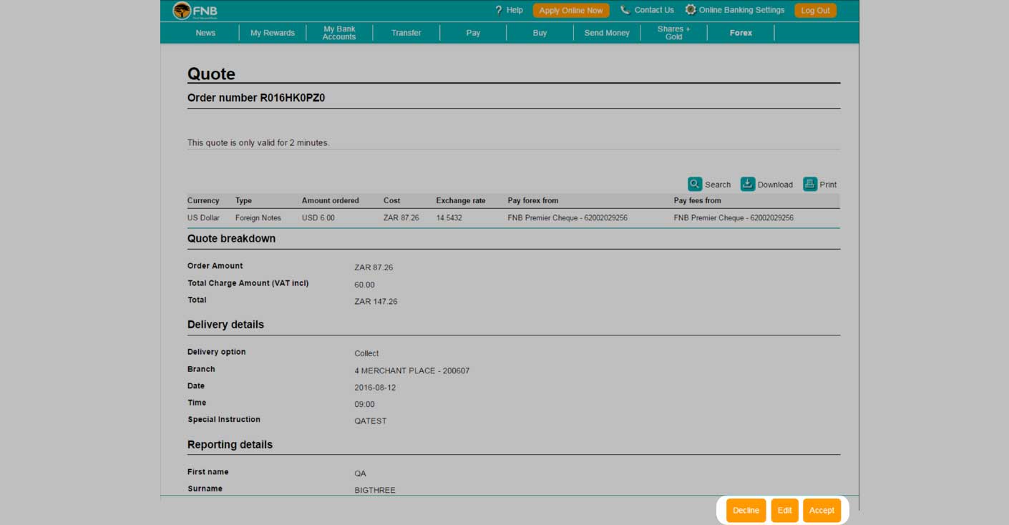Image resolution: width=1009 pixels, height=525 pixels.
Task: Open the Transfer menu
Action: (406, 33)
